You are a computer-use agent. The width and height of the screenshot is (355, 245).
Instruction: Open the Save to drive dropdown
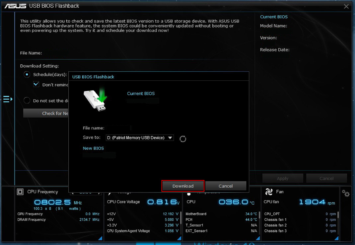point(140,137)
